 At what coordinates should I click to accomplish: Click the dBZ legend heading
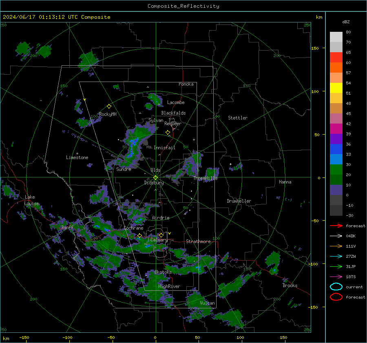(x=346, y=22)
